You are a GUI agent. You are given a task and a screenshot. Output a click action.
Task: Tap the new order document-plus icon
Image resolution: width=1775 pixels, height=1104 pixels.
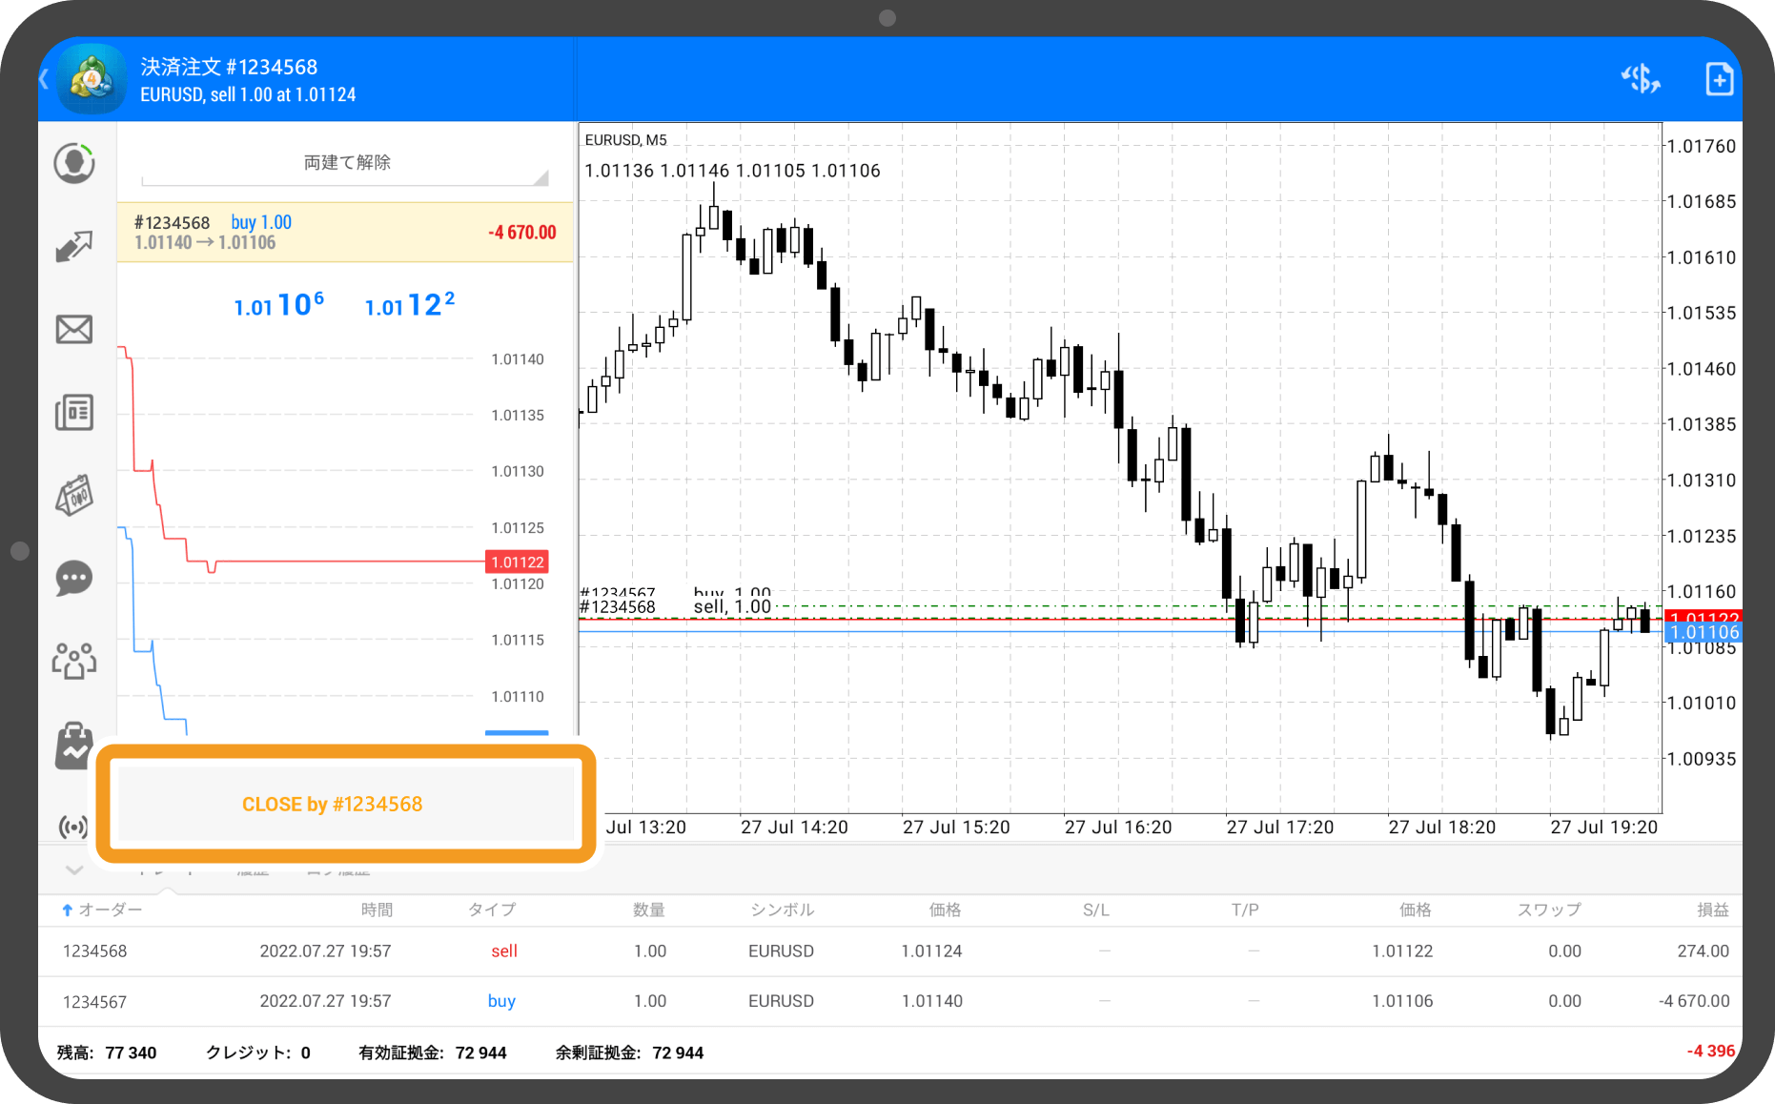[1719, 79]
